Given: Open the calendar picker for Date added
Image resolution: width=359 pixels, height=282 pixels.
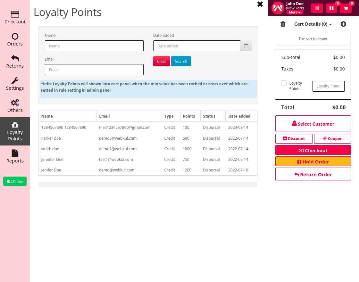Looking at the screenshot, I should pos(246,46).
